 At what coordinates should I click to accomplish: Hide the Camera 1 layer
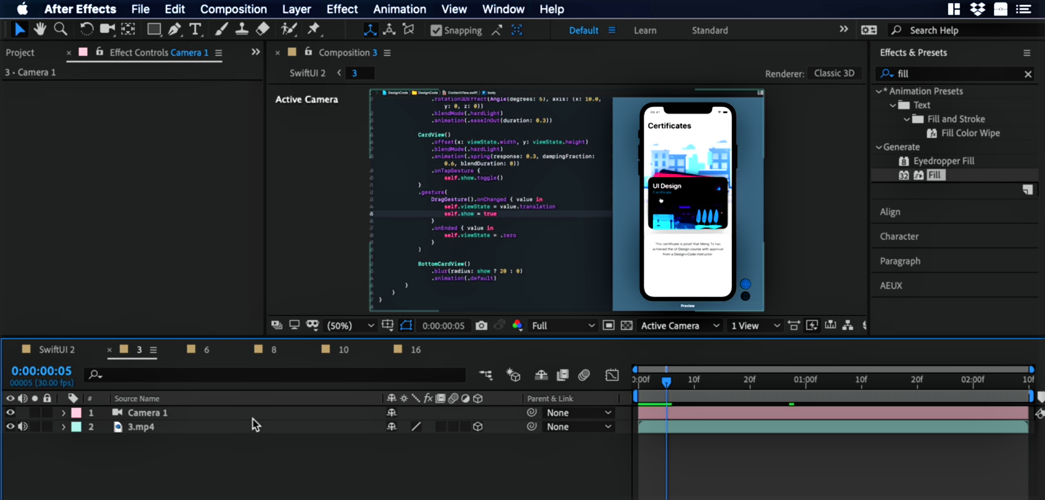click(x=10, y=412)
